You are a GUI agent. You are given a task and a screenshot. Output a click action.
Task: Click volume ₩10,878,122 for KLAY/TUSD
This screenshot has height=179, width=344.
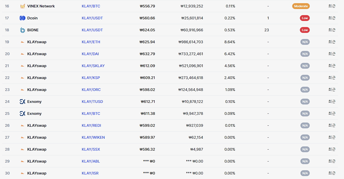click(193, 102)
